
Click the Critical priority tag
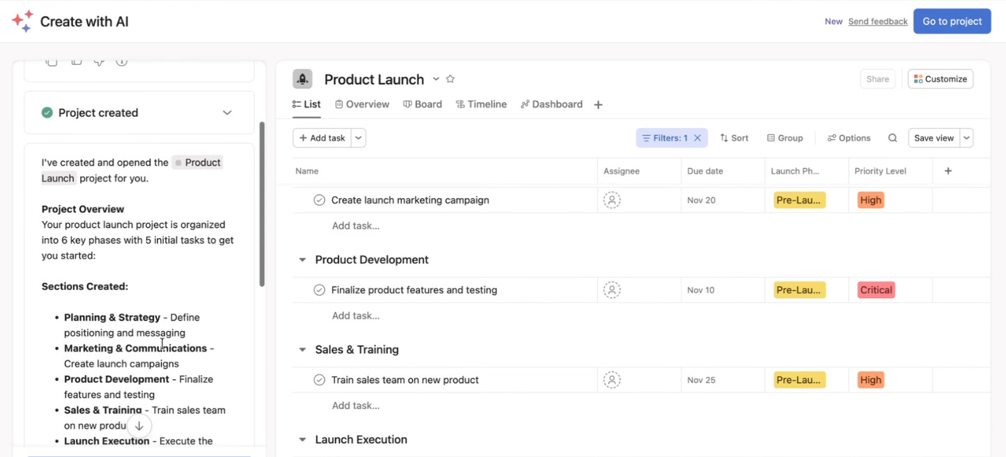[876, 290]
